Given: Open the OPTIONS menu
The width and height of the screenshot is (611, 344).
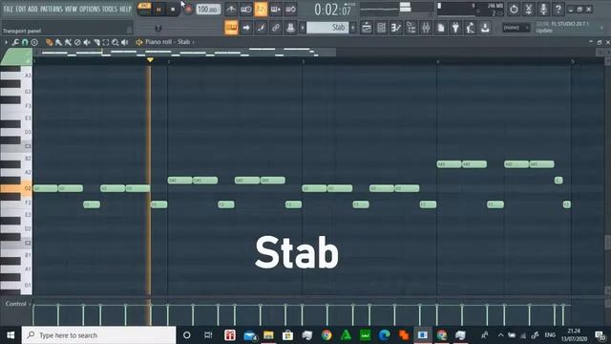Looking at the screenshot, I should (x=90, y=9).
